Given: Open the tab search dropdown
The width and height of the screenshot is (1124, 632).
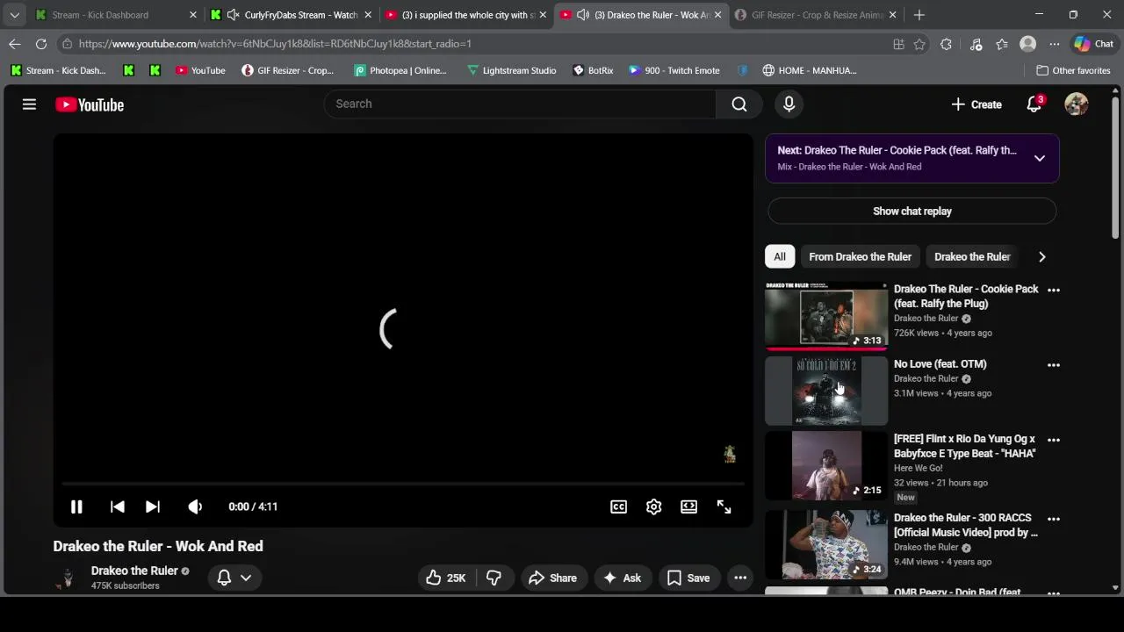Looking at the screenshot, I should [x=15, y=15].
